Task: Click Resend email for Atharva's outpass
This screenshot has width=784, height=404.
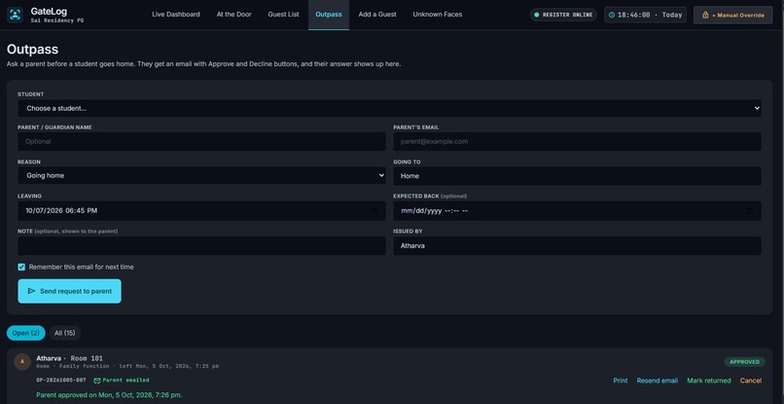Action: point(657,381)
